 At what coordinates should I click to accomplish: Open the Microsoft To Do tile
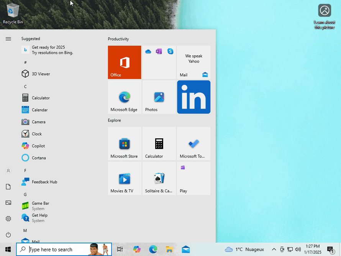click(194, 144)
